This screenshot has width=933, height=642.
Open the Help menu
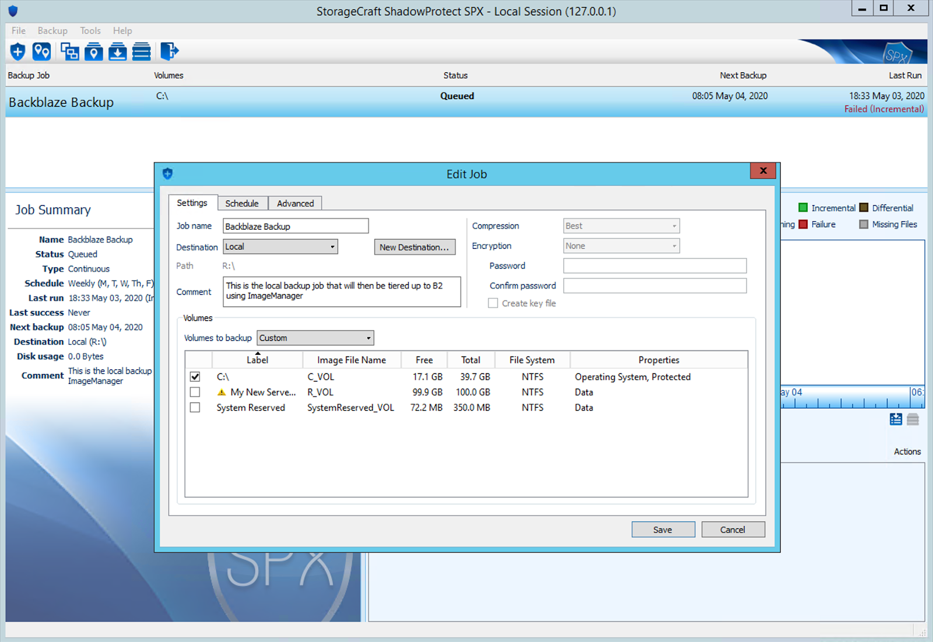pos(122,30)
